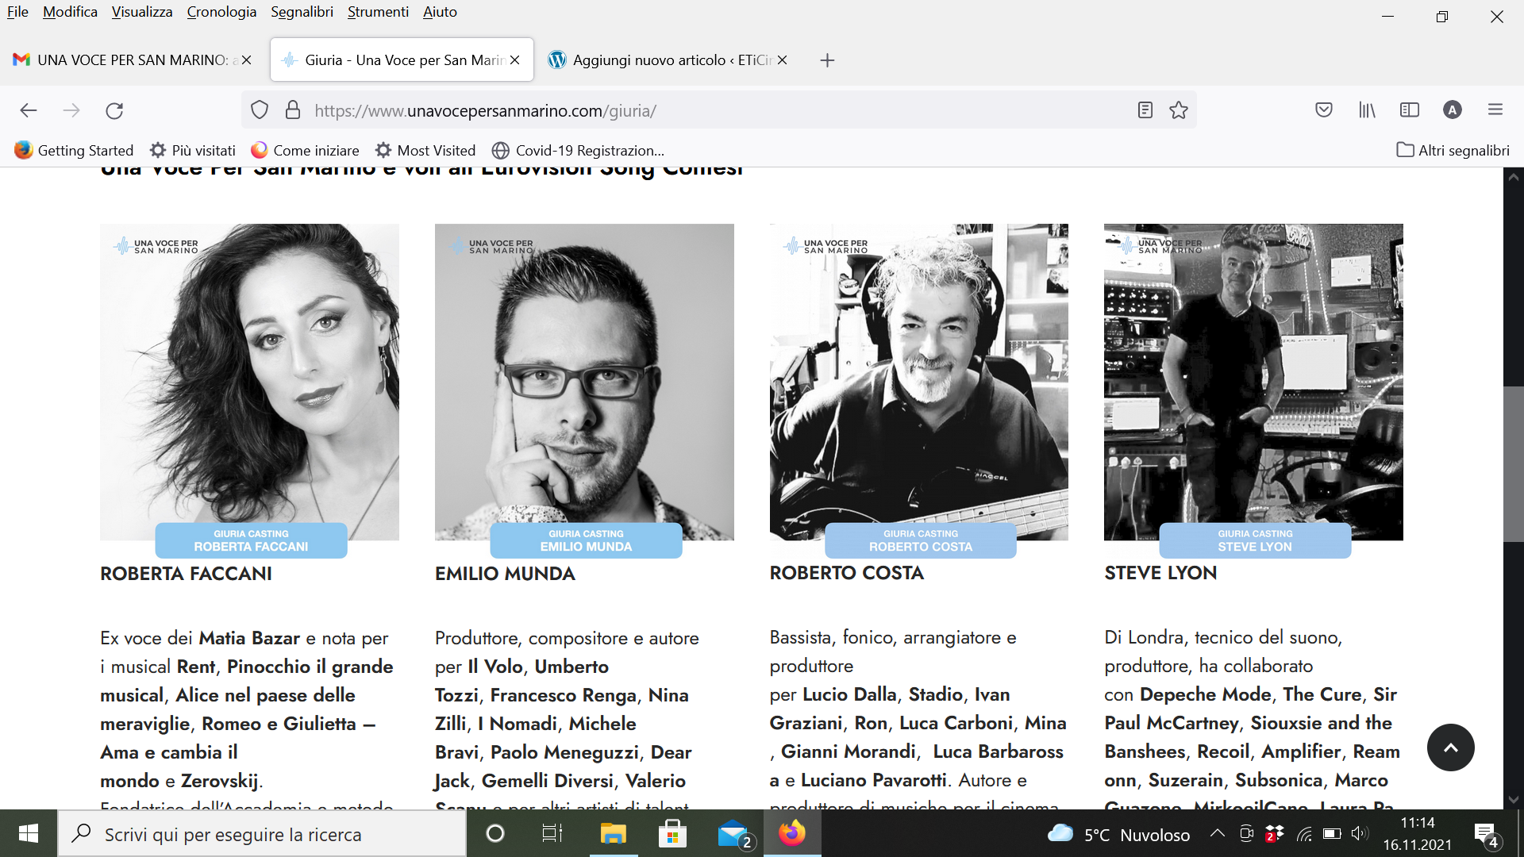Open the Modifica menu
The width and height of the screenshot is (1524, 857).
(70, 12)
